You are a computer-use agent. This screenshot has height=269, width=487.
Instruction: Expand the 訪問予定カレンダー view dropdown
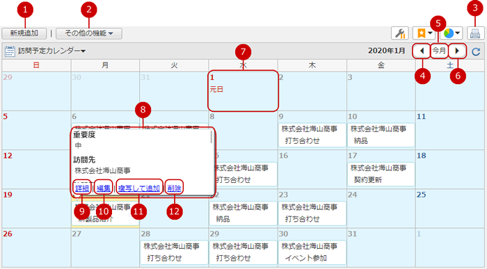51,51
